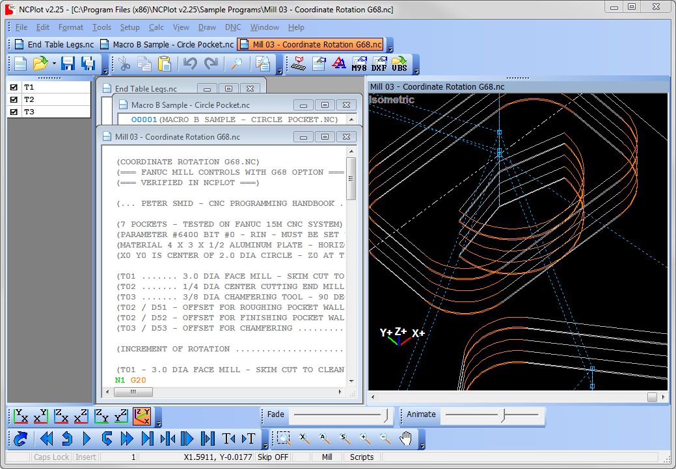Switch to Macro B Sample Circle Pocket tab
The width and height of the screenshot is (676, 469).
tap(167, 44)
